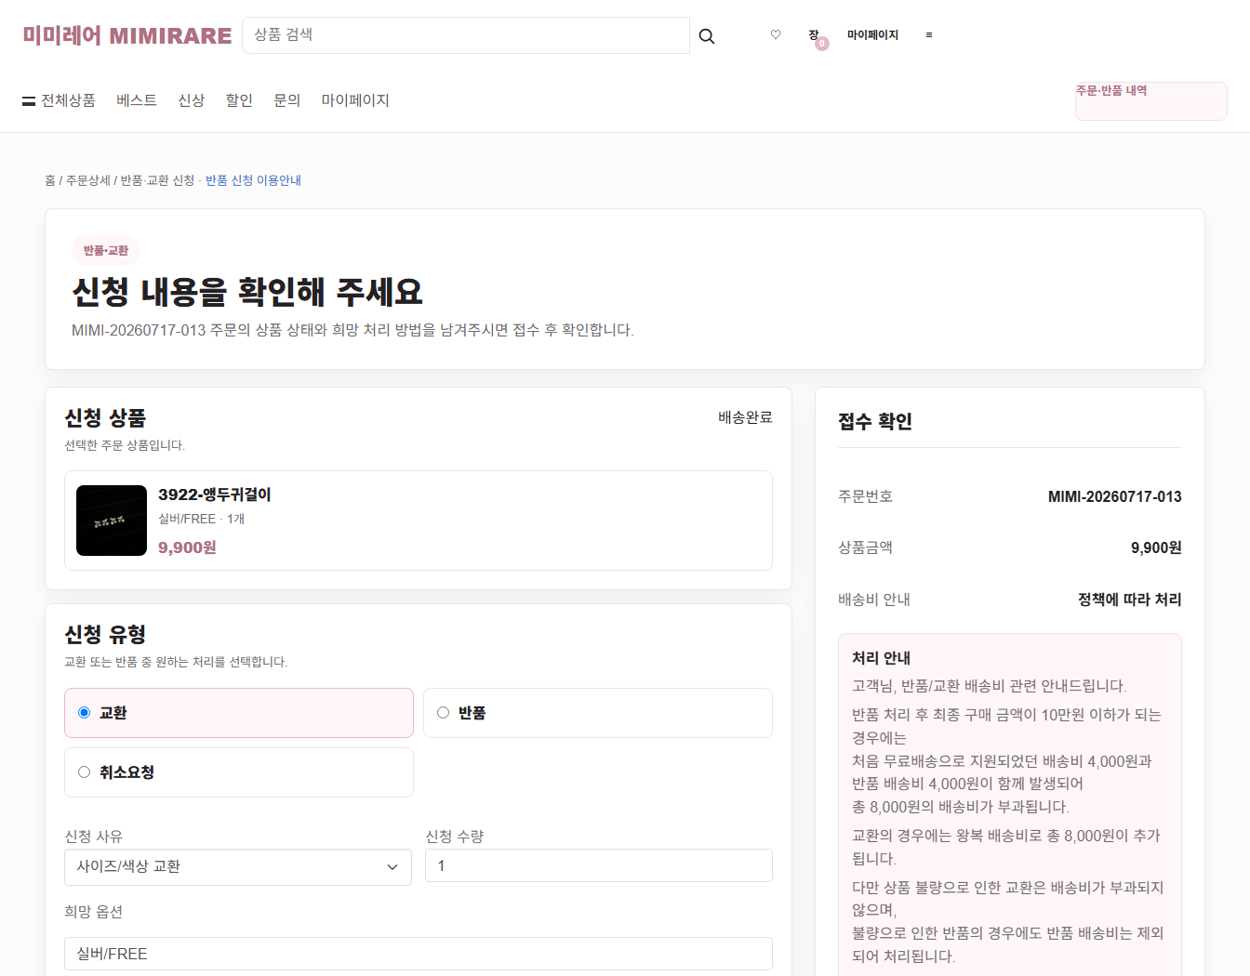The height and width of the screenshot is (976, 1250).
Task: Open the 신청 사유 dropdown
Action: [x=238, y=867]
